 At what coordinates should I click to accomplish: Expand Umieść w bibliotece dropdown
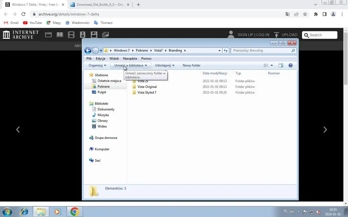tap(130, 65)
